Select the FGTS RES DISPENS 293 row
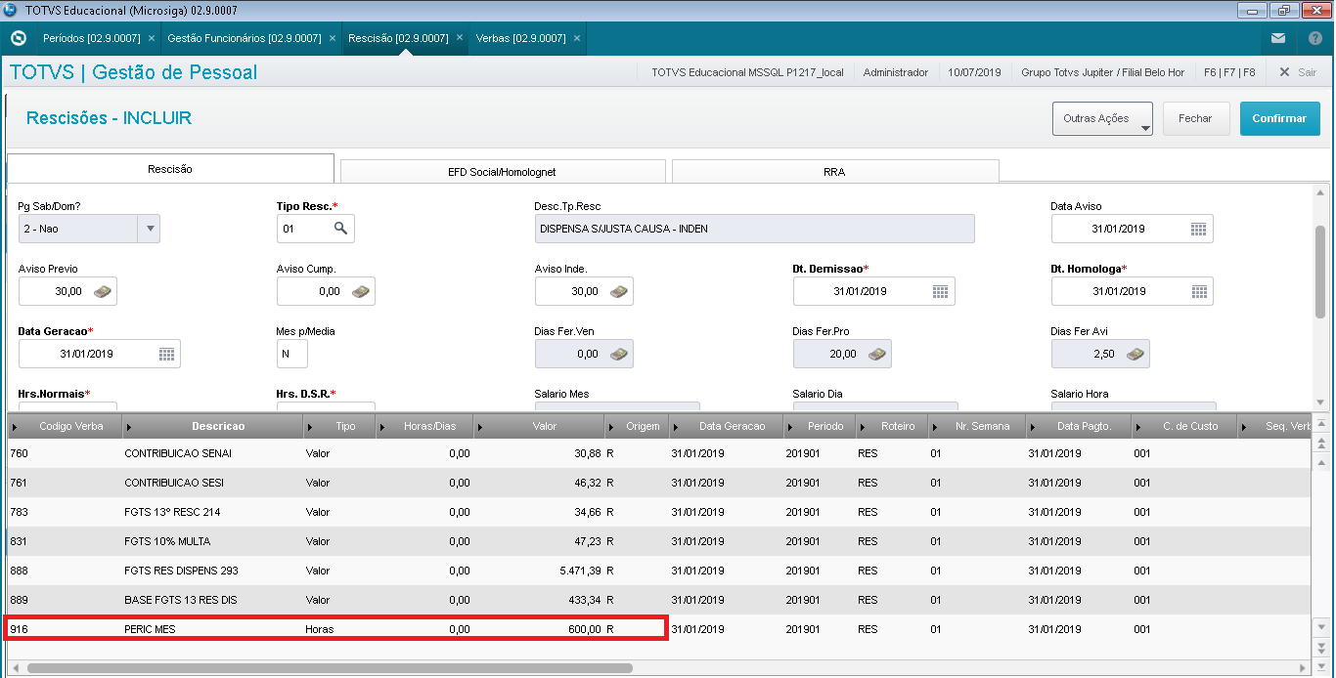Image resolution: width=1336 pixels, height=678 pixels. (x=659, y=571)
